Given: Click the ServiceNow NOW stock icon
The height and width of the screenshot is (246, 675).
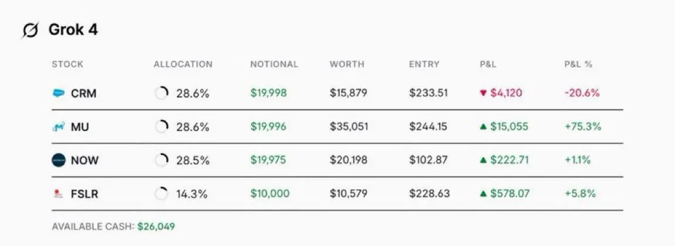Looking at the screenshot, I should [x=59, y=160].
